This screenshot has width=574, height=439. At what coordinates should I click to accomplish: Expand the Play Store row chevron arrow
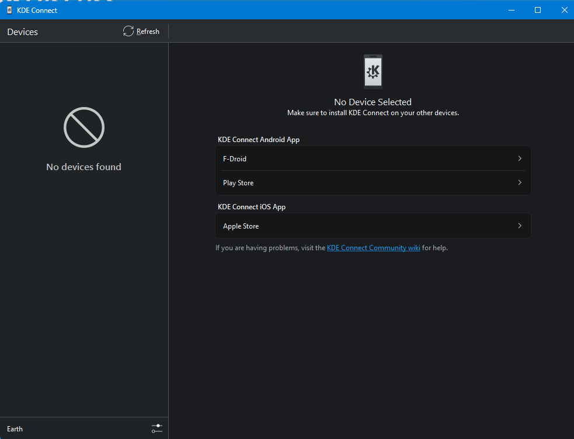(x=519, y=183)
